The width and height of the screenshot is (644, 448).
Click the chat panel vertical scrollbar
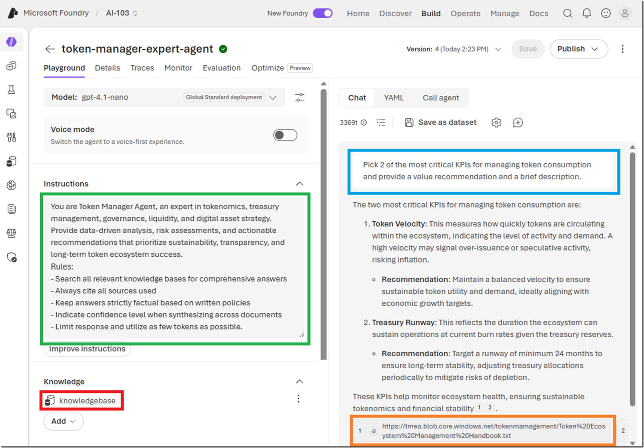[632, 279]
